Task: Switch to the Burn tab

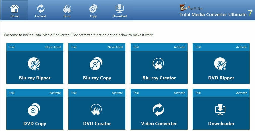Action: [x=67, y=10]
